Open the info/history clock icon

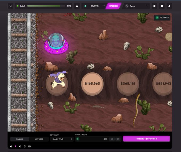[x=25, y=146]
